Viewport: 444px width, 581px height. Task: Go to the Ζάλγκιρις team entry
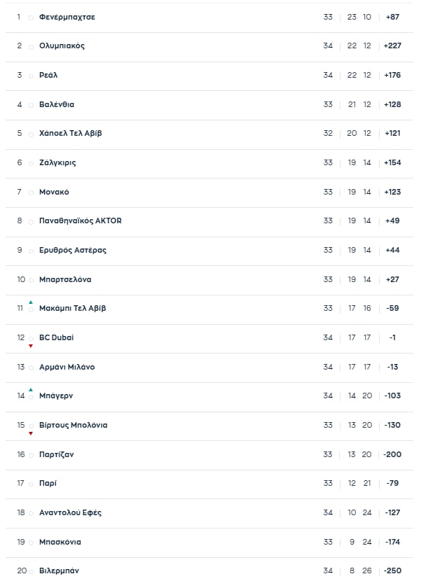[57, 162]
